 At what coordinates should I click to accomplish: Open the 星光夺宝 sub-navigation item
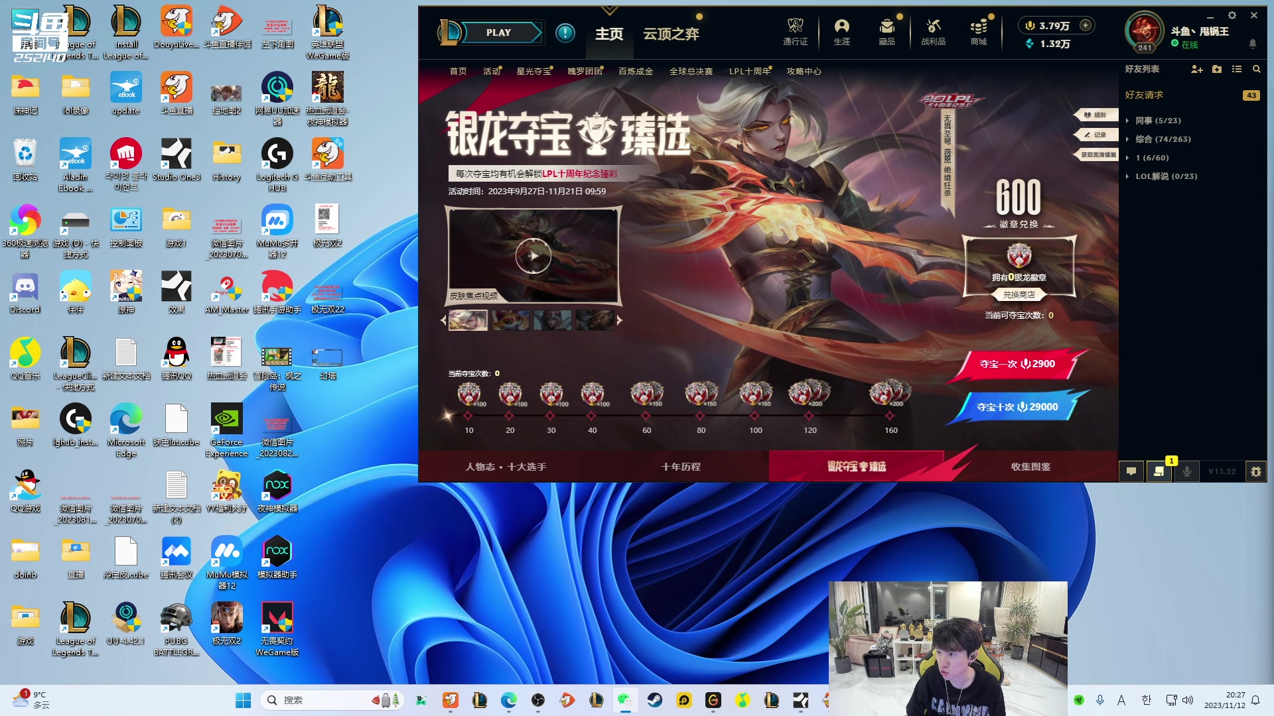tap(533, 71)
